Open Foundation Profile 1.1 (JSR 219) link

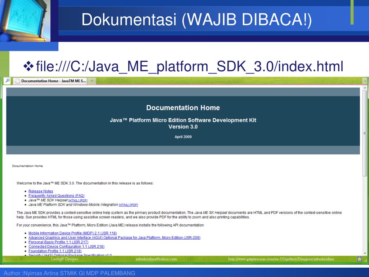(x=55, y=251)
